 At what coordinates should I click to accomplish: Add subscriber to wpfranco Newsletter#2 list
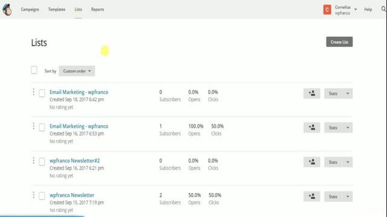point(312,162)
